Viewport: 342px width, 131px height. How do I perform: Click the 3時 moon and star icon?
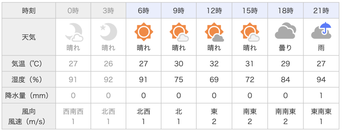point(109,31)
